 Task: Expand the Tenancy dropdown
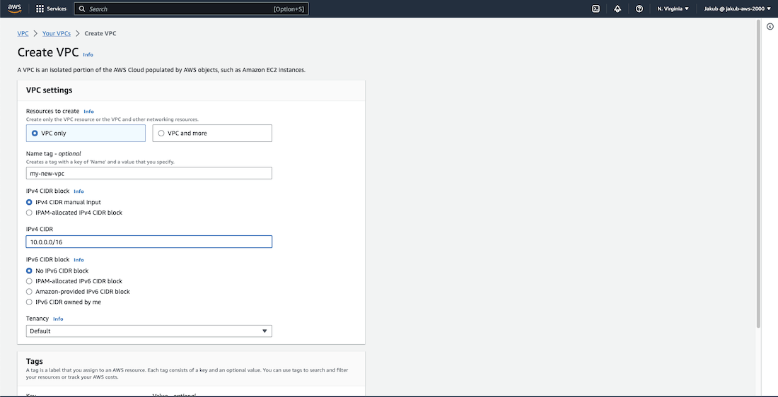tap(149, 331)
